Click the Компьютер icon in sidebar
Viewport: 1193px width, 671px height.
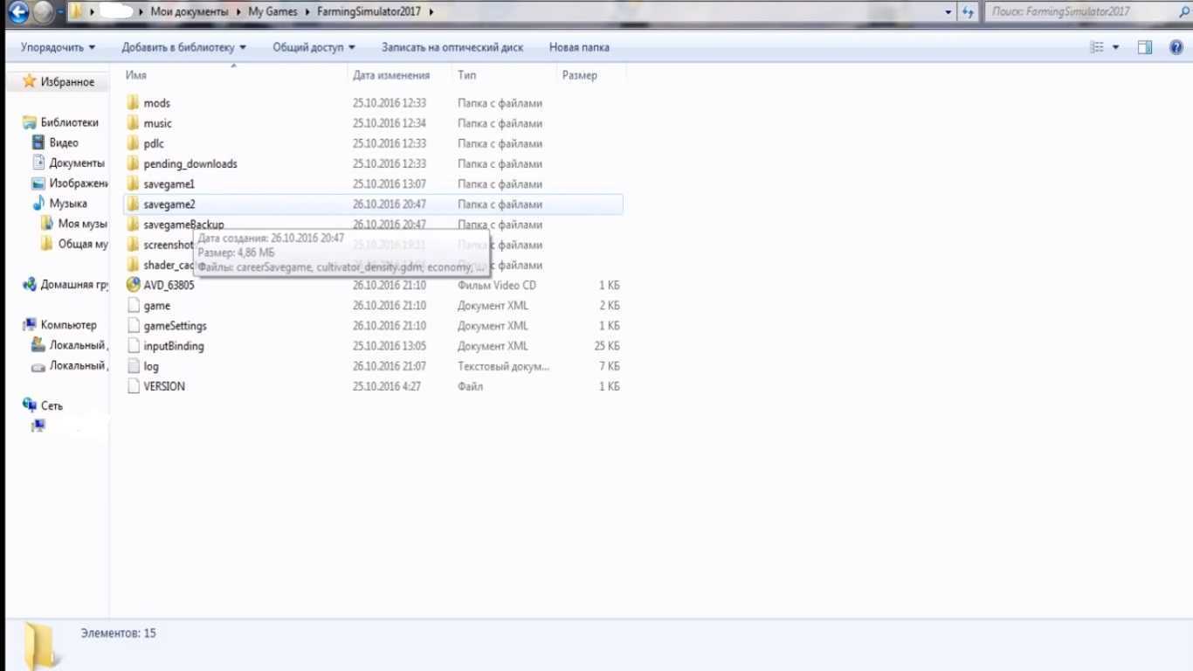pyautogui.click(x=30, y=325)
